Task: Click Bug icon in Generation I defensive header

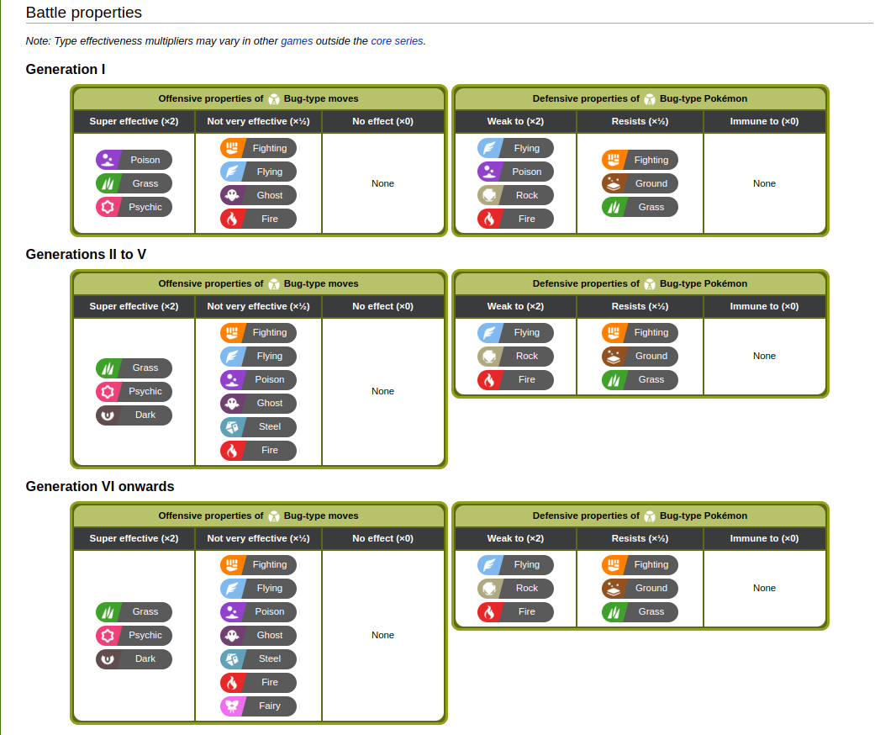Action: 650,99
